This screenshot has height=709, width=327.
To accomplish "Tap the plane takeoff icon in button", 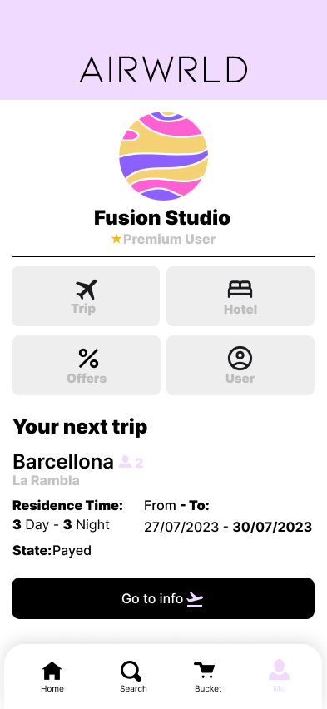I will coord(195,599).
